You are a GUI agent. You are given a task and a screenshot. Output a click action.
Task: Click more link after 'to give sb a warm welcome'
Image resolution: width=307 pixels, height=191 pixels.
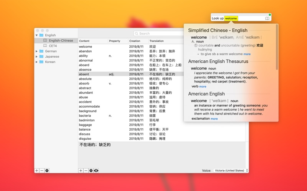tap(247, 54)
